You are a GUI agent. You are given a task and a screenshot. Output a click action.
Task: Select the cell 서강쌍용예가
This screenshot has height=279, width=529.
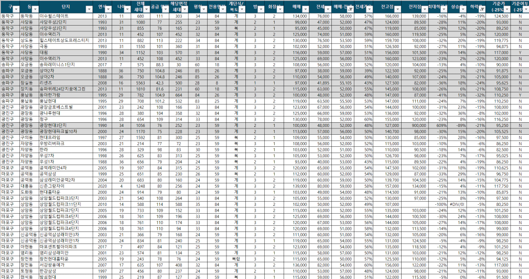(66, 265)
